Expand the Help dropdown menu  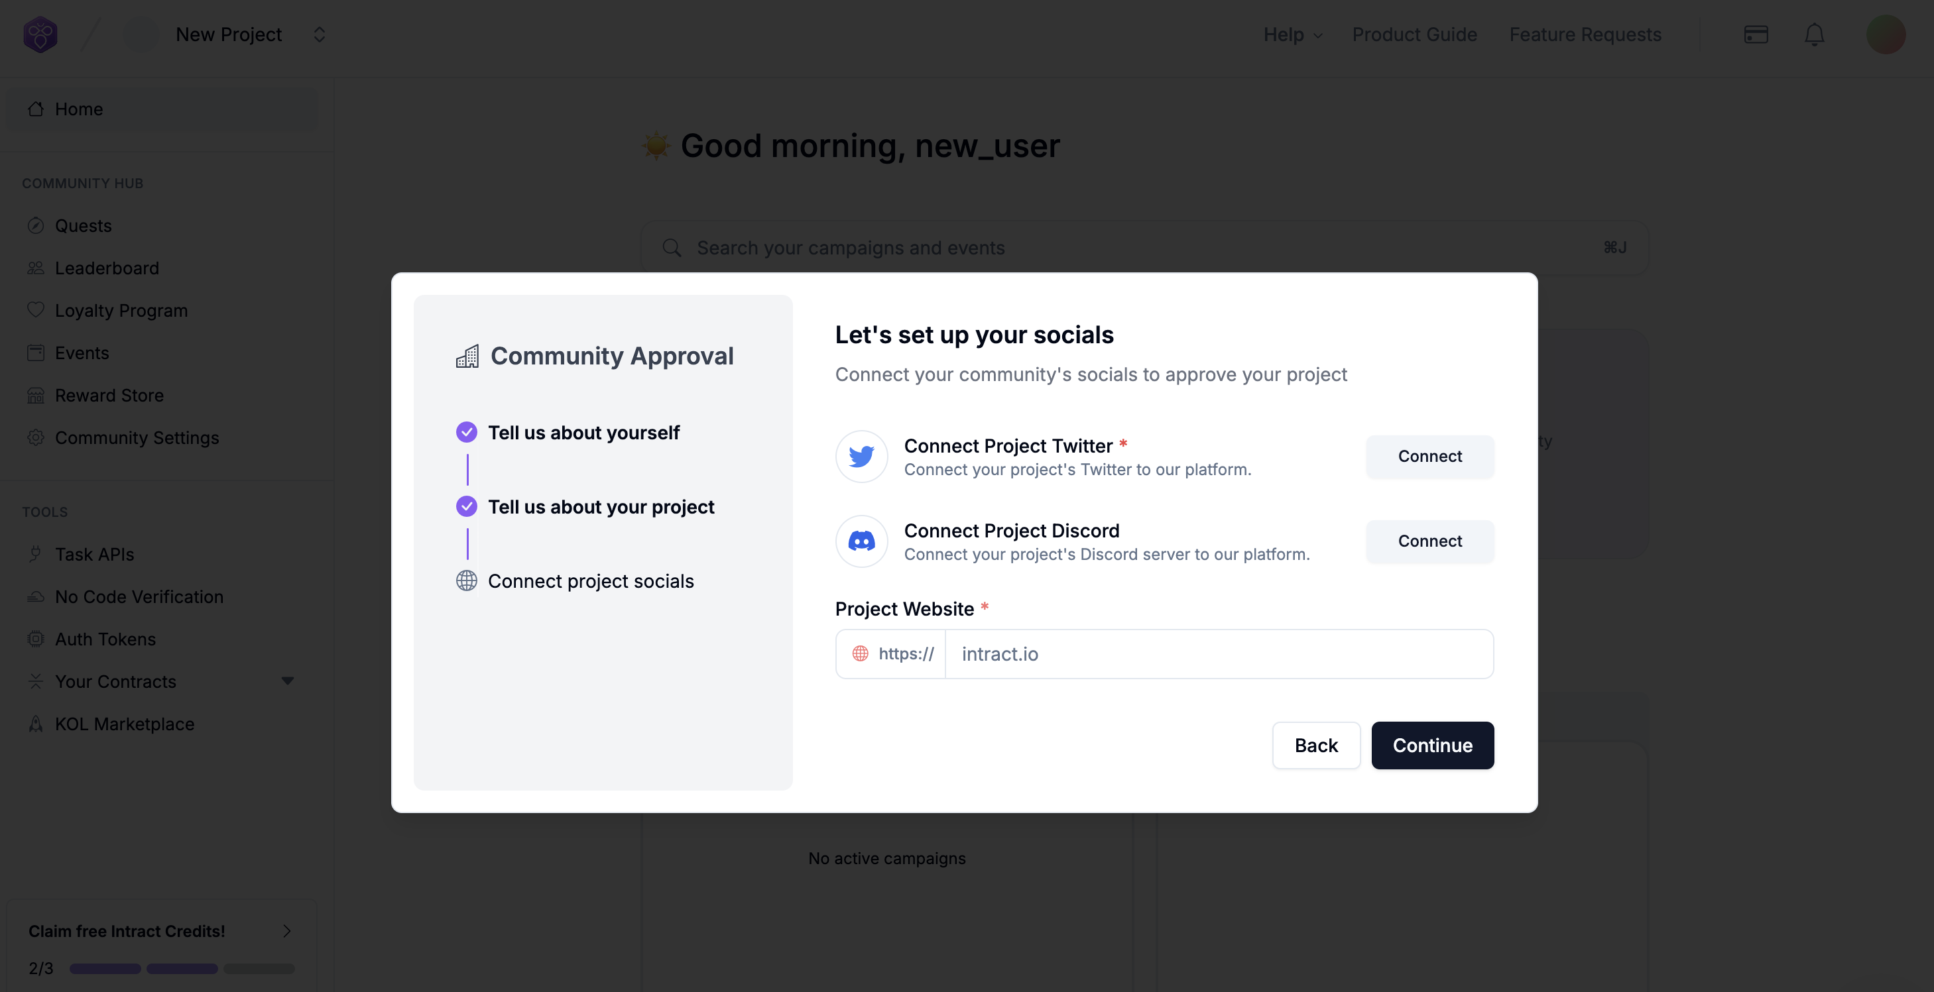point(1292,34)
